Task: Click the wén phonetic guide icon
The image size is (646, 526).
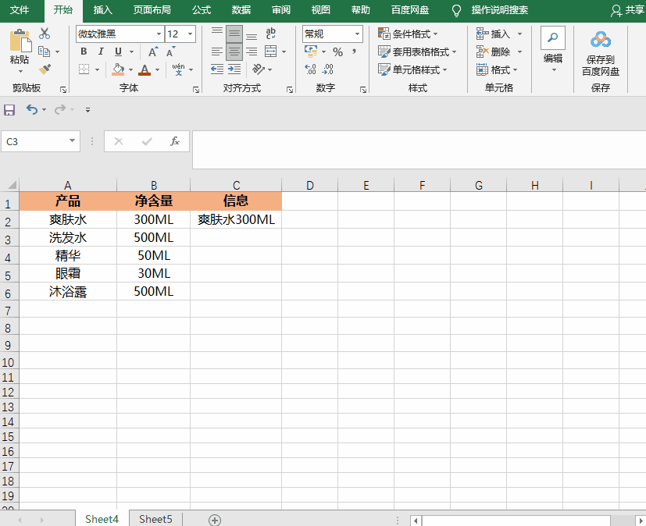Action: (x=178, y=69)
